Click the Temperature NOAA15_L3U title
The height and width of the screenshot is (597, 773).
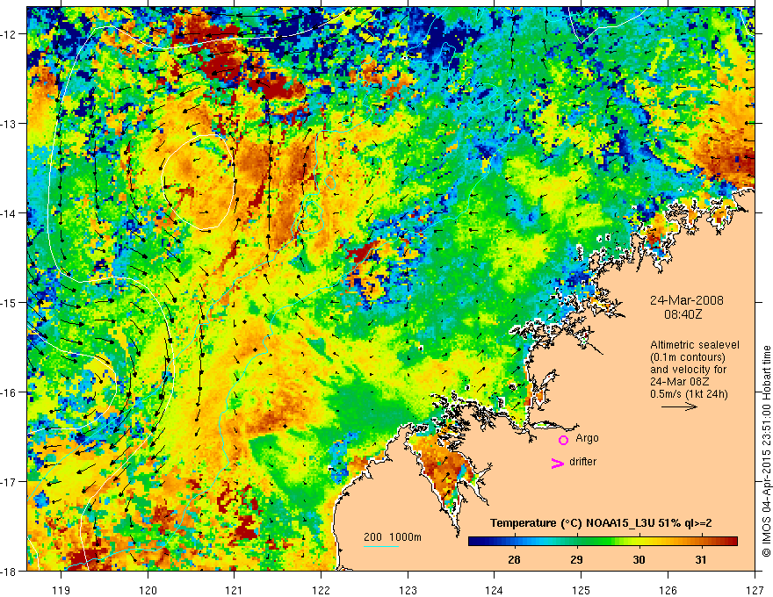[601, 523]
